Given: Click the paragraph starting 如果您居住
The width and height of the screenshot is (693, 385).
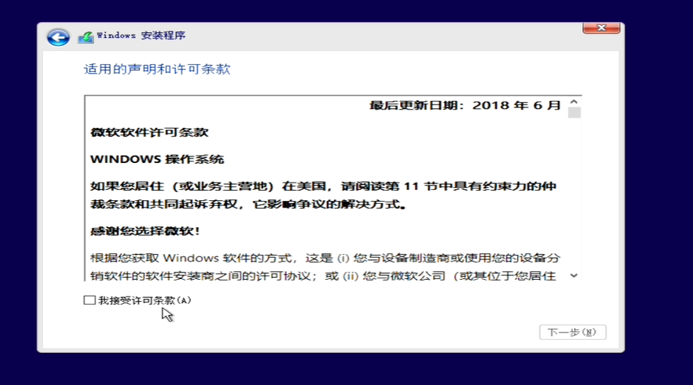Looking at the screenshot, I should point(323,195).
